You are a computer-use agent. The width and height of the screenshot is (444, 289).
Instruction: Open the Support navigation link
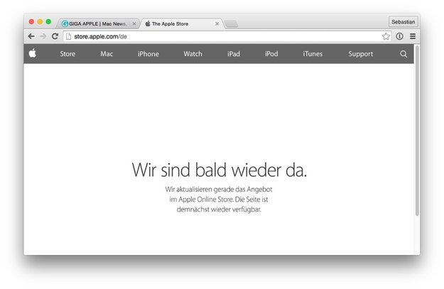tap(360, 54)
